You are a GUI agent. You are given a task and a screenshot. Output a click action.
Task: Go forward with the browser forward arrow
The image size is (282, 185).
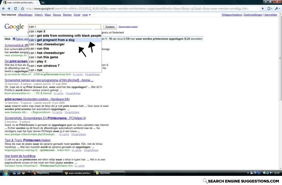pos(9,8)
